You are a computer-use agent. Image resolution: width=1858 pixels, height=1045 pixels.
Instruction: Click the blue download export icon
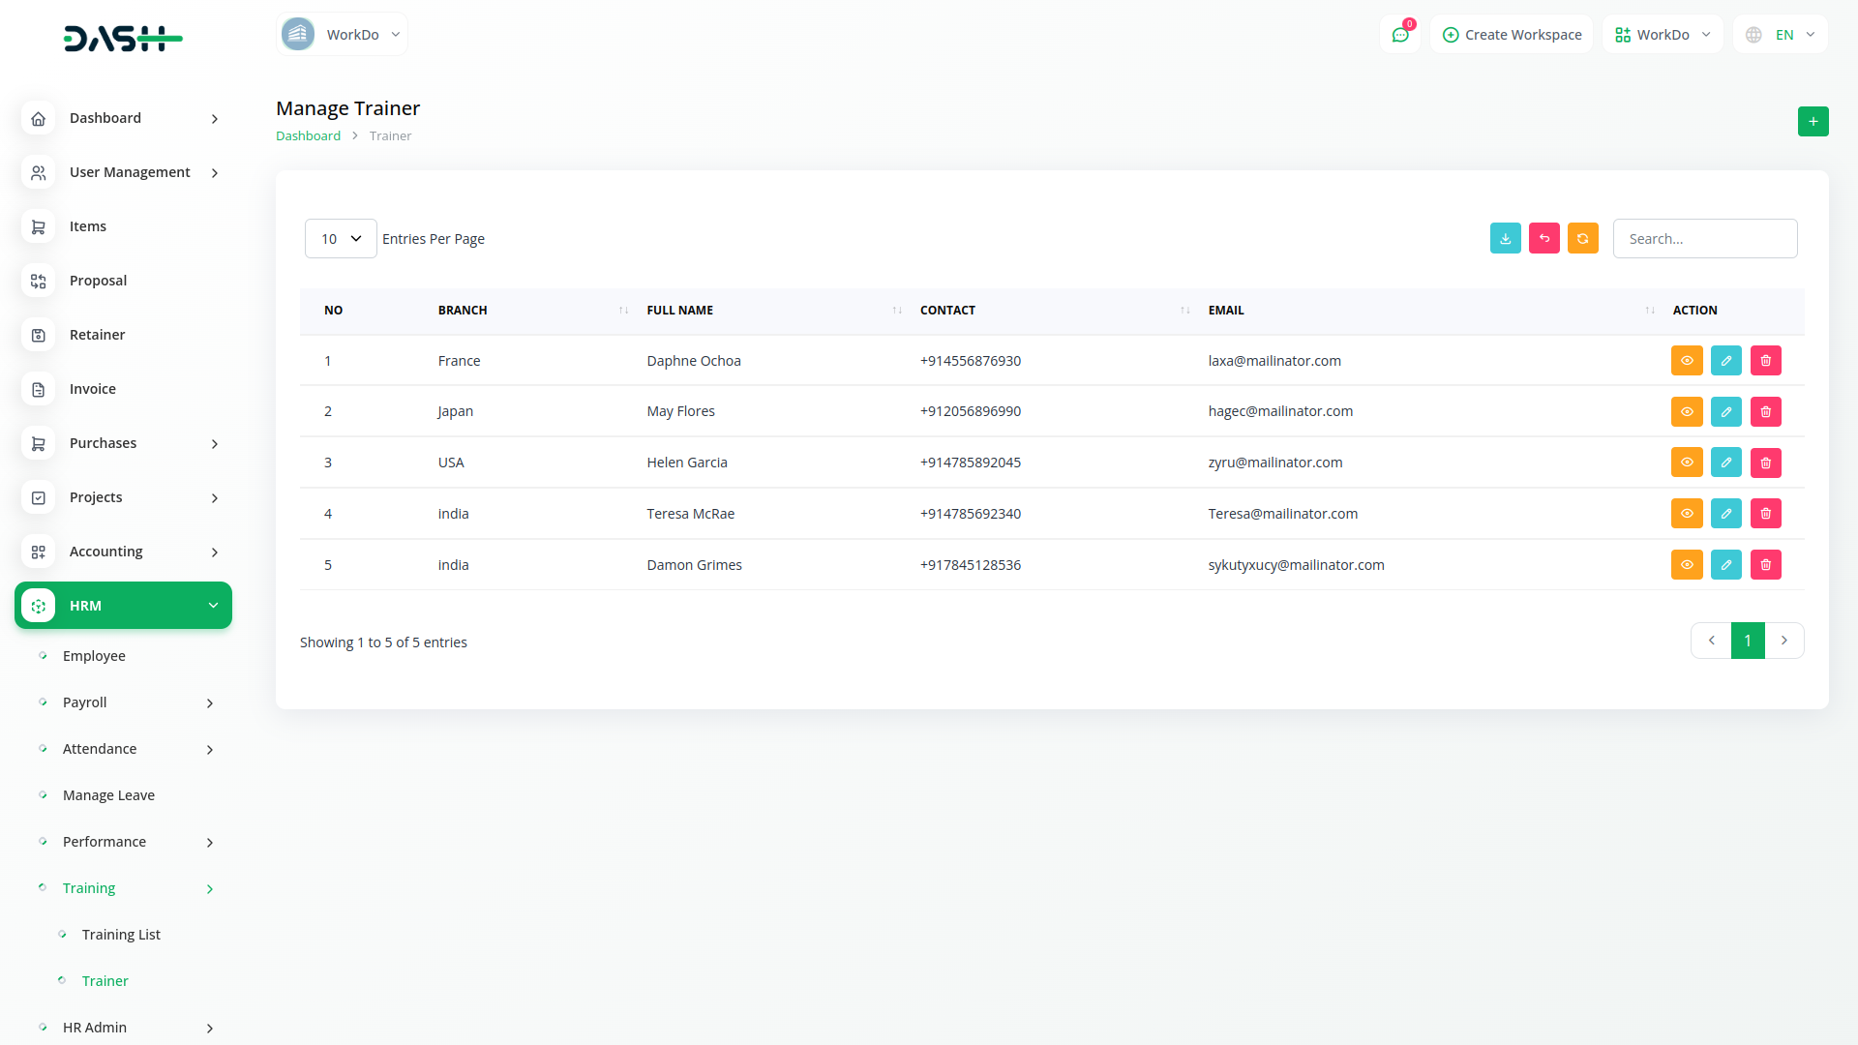(1505, 239)
